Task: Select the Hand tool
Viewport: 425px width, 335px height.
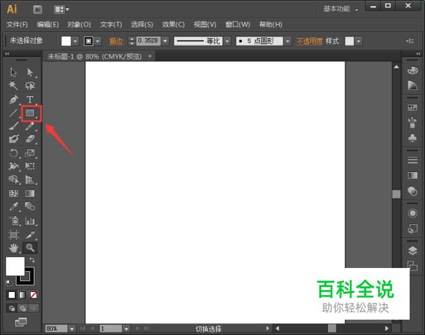Action: (14, 248)
